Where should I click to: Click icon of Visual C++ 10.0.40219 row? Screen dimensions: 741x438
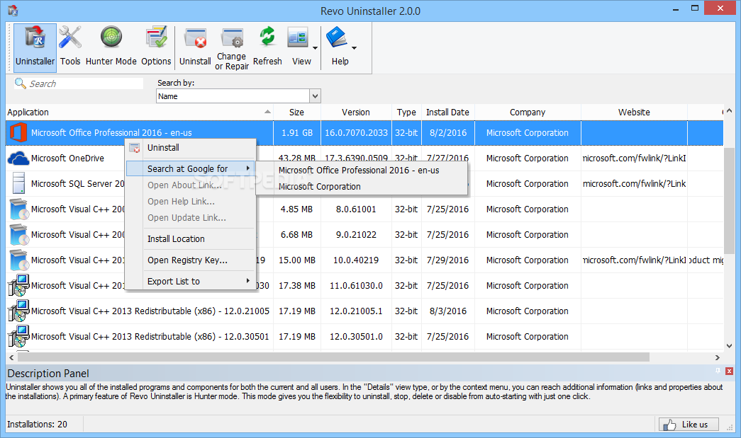click(x=19, y=260)
